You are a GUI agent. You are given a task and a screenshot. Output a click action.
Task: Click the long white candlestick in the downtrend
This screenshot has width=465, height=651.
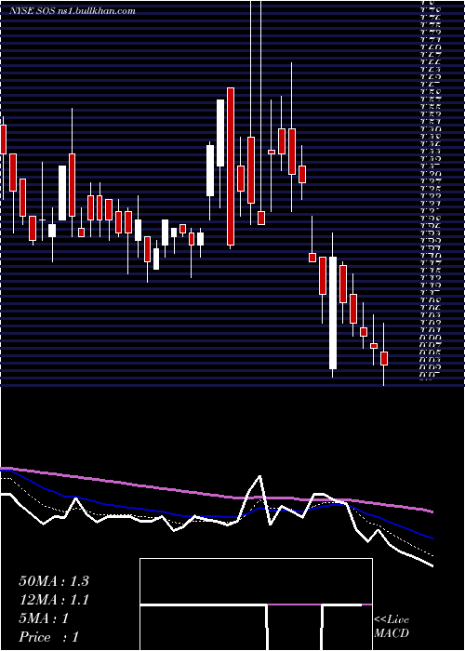click(x=333, y=313)
